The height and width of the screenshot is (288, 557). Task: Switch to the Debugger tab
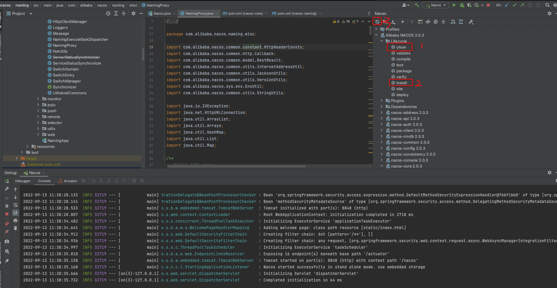[23, 181]
